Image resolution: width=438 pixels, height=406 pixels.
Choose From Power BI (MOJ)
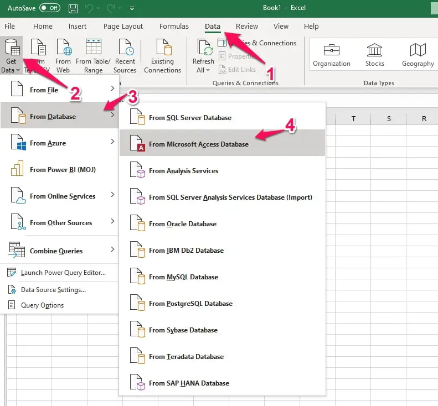pos(60,169)
